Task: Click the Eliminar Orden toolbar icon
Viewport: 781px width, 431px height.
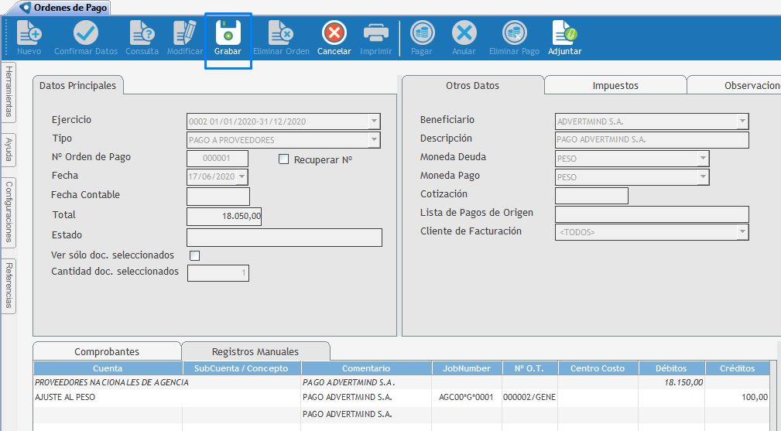Action: coord(280,33)
